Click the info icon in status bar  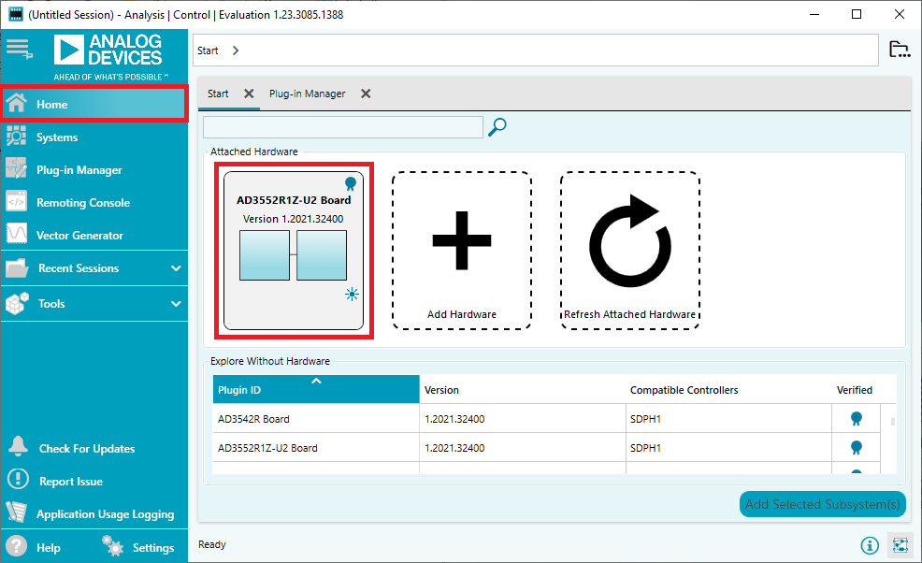[870, 545]
